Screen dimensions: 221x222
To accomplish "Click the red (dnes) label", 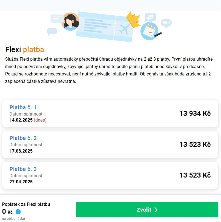I will [40, 120].
